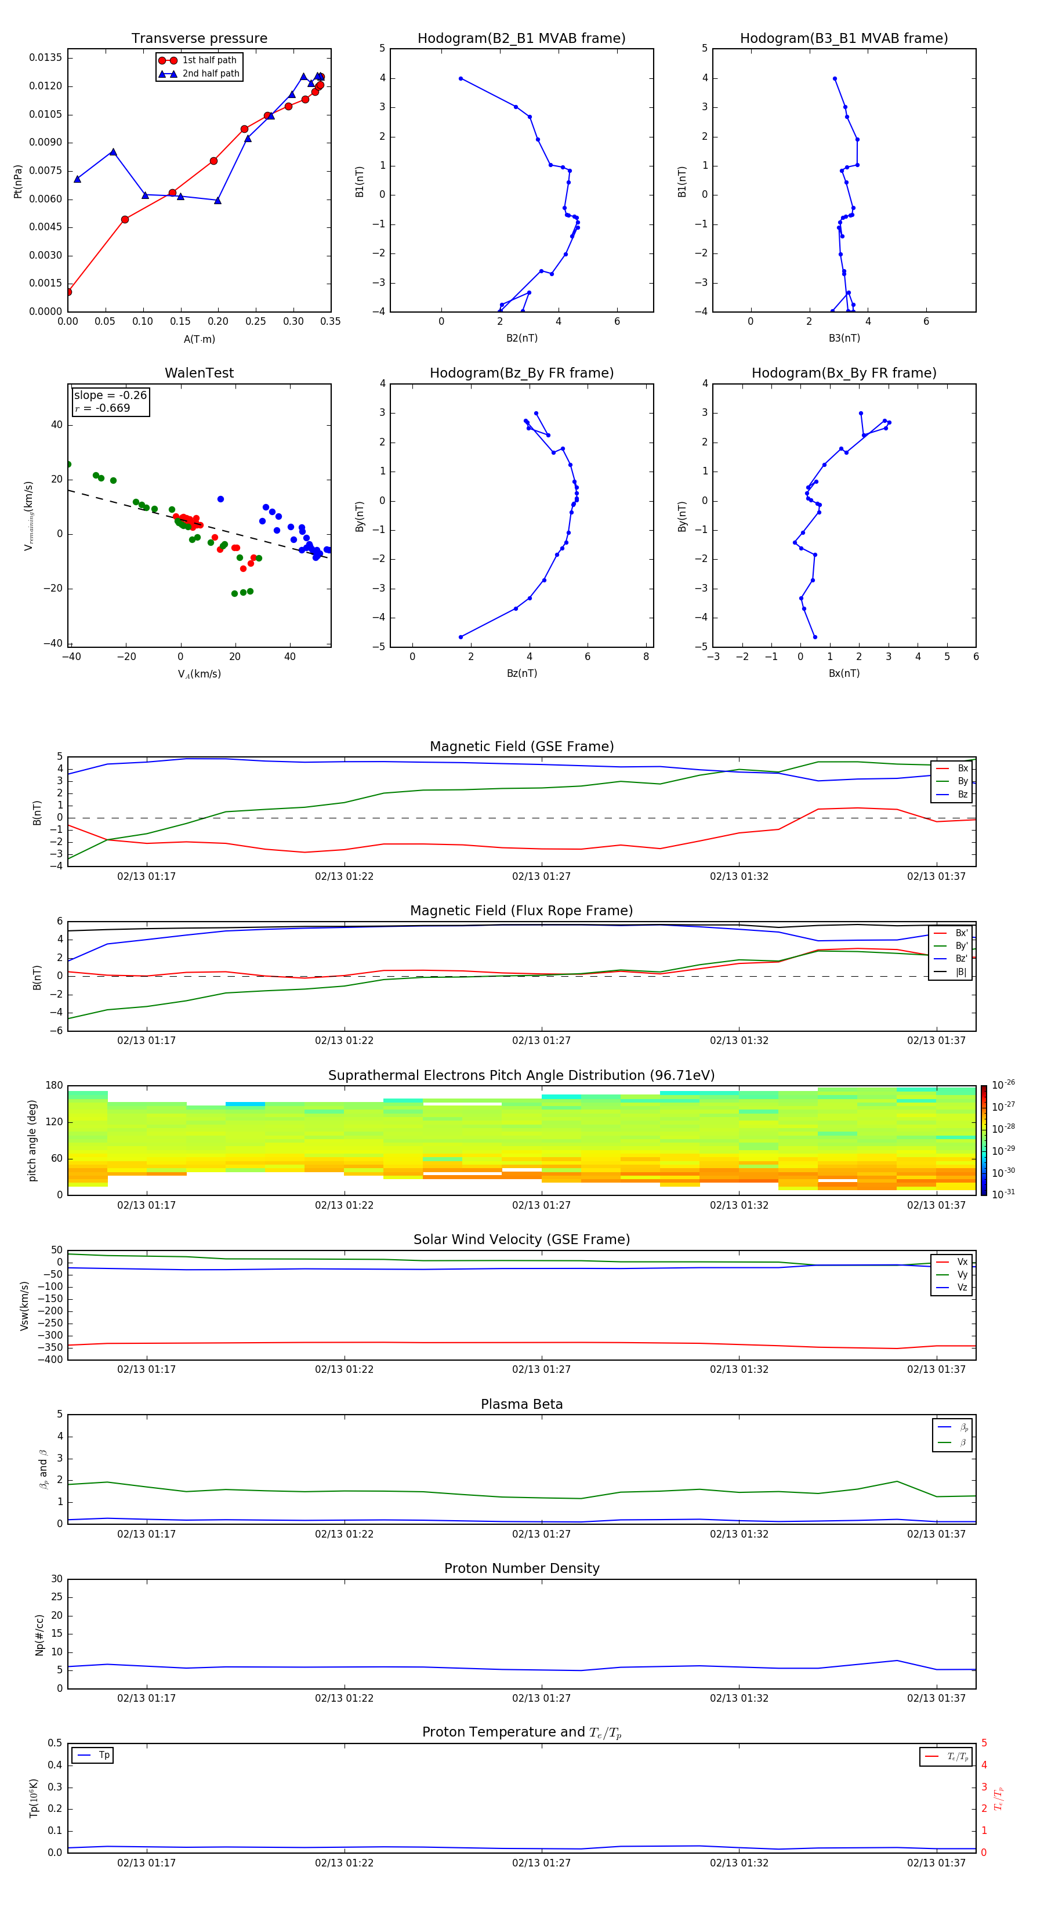Click the 'Np(#/cc)' axis label

pyautogui.click(x=39, y=1634)
